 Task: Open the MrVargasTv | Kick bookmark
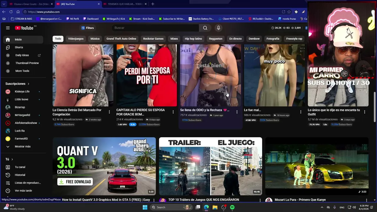114,19
